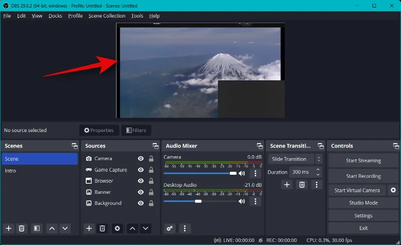Image resolution: width=401 pixels, height=245 pixels.
Task: Move scene up with arrow
Action: click(x=52, y=228)
